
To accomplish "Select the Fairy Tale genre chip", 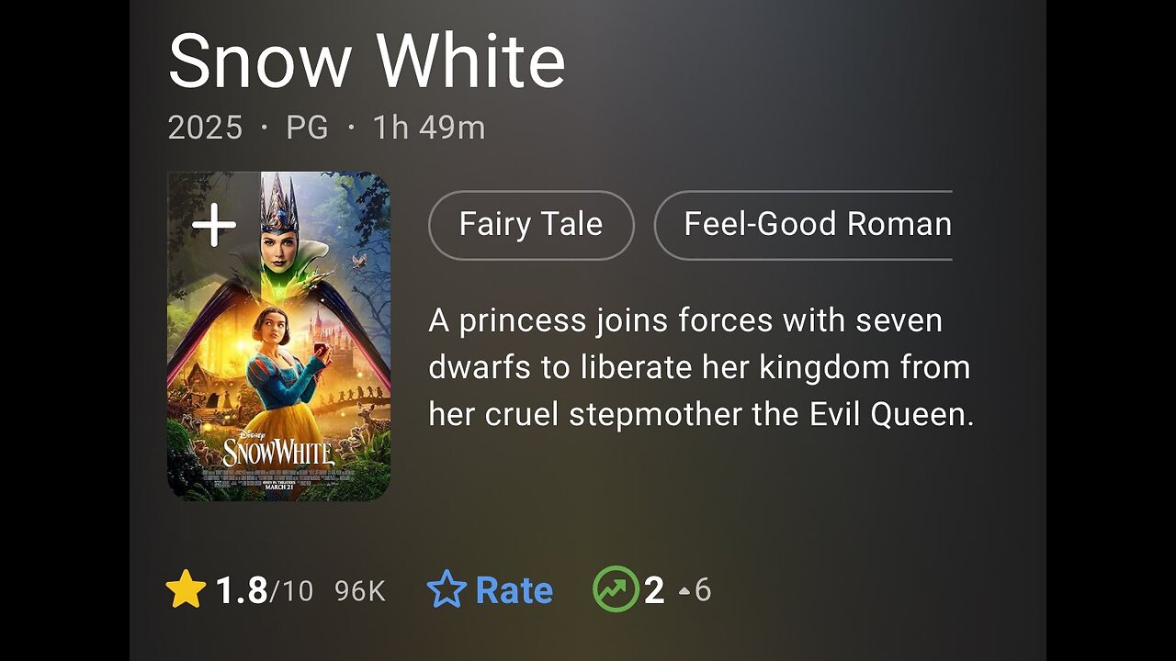I will click(x=531, y=225).
